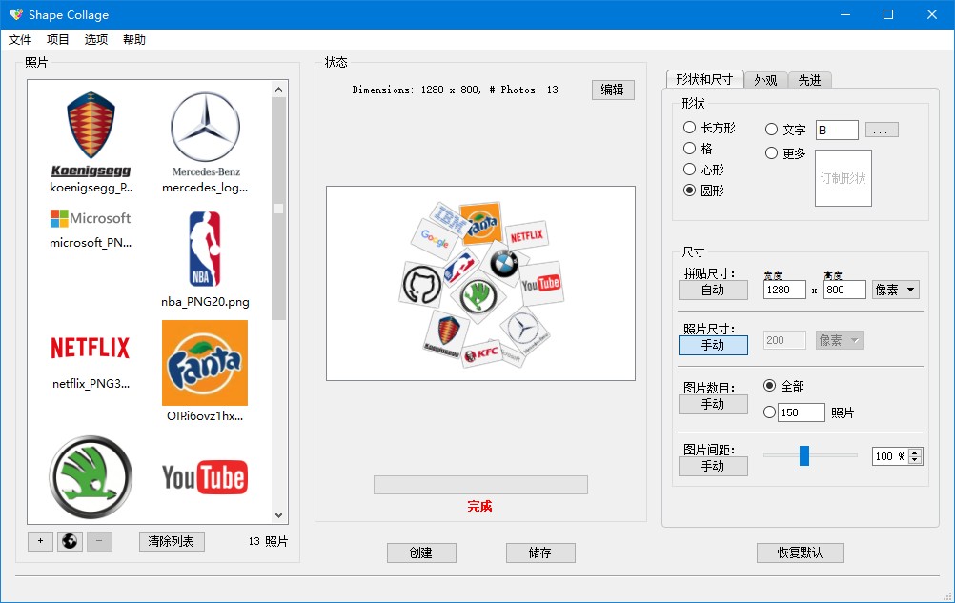Choose the 心形 heart shape option
This screenshot has height=603, width=955.
tap(703, 170)
